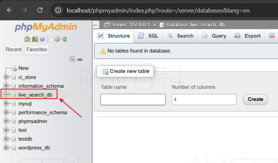Click the database icon in breadcrumb

[x=161, y=25]
